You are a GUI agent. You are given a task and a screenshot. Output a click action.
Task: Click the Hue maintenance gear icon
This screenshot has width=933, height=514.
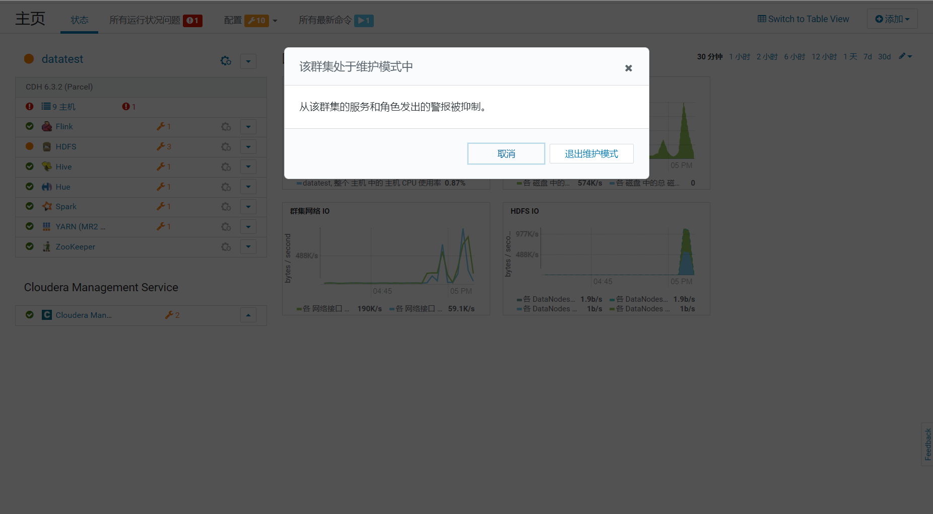(226, 187)
